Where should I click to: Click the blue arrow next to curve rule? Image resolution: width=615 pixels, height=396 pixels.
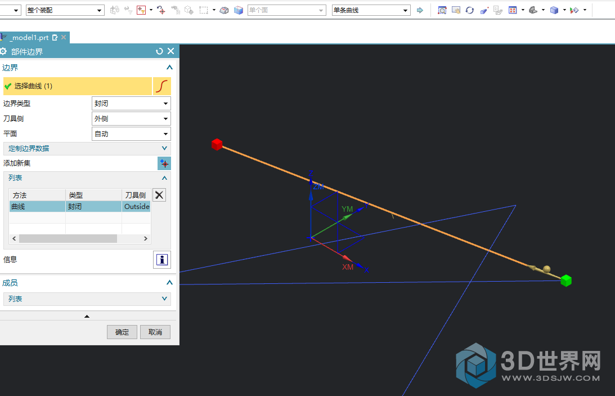click(x=420, y=10)
